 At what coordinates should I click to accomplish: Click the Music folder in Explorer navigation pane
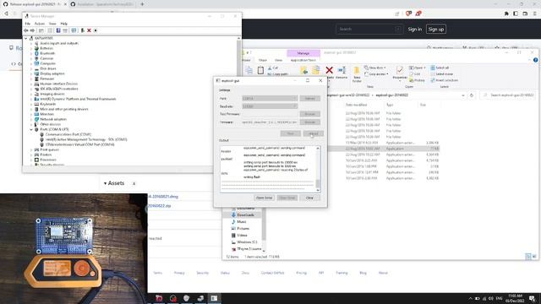[x=242, y=221]
